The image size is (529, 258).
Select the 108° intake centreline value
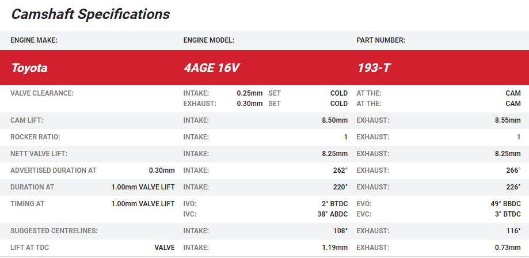pyautogui.click(x=339, y=231)
